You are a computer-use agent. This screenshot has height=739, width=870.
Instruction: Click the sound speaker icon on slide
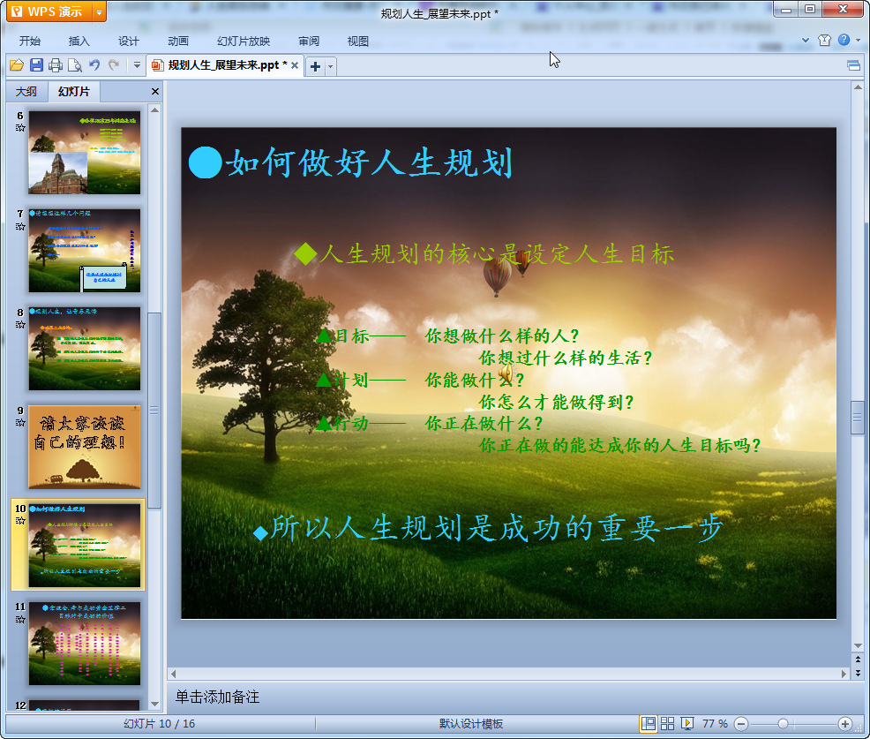(506, 373)
